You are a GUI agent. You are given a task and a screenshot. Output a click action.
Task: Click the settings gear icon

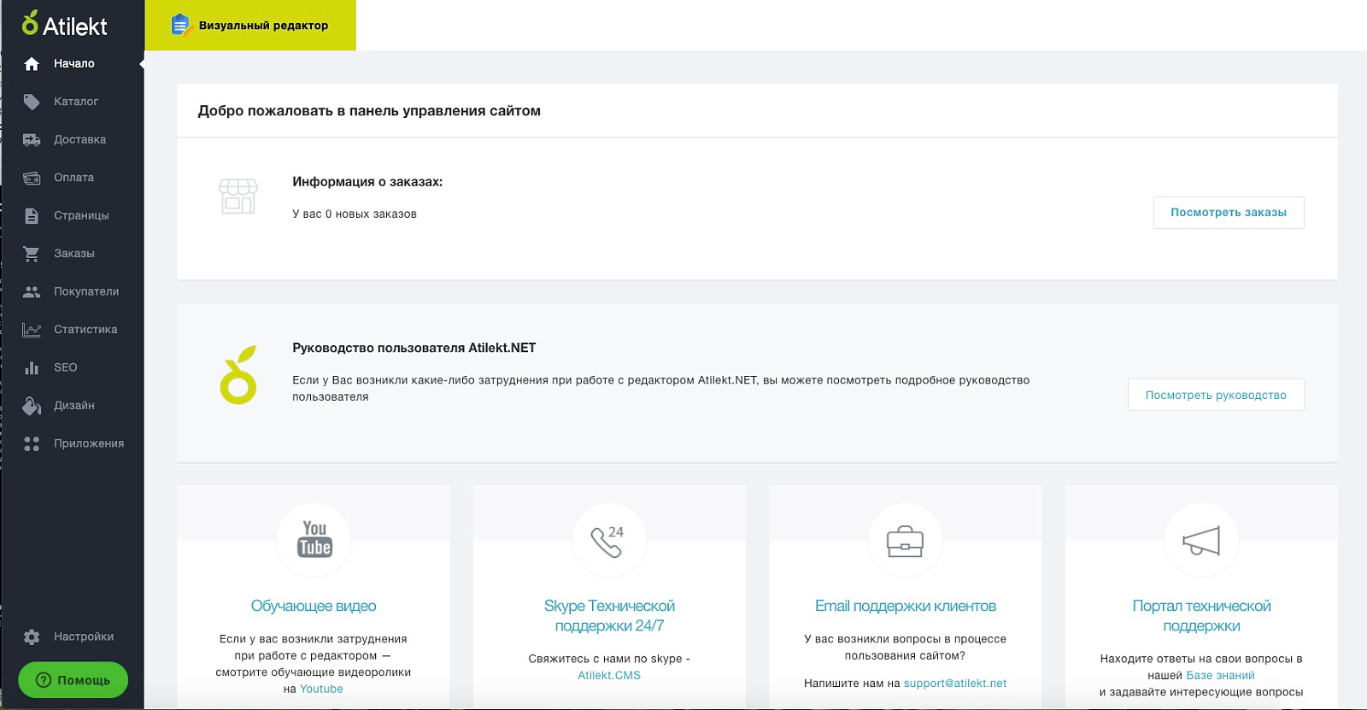32,637
